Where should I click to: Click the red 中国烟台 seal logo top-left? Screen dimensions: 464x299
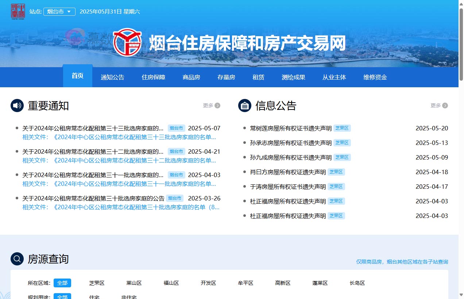[x=18, y=11]
